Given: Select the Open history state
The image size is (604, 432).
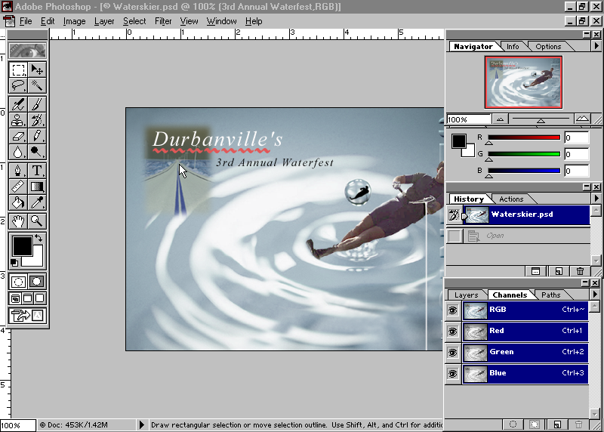Looking at the screenshot, I should (519, 236).
